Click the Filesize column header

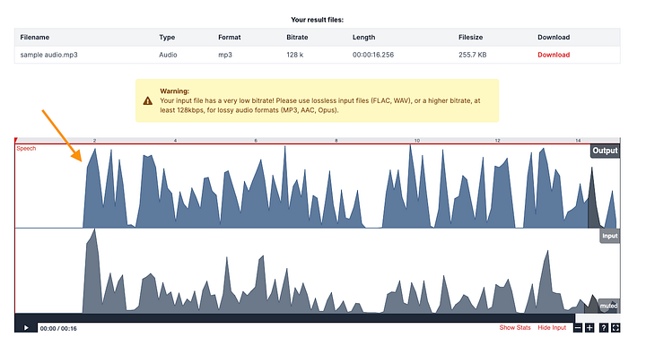[x=470, y=37]
